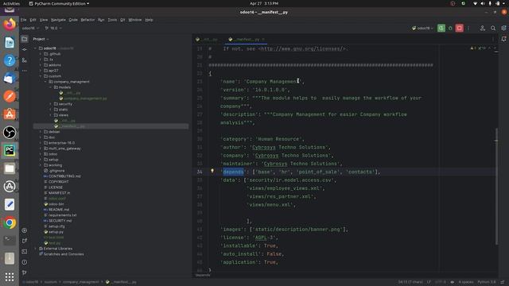Launch Firefox from the Ubuntu dock
The width and height of the screenshot is (509, 286).
pyautogui.click(x=10, y=25)
